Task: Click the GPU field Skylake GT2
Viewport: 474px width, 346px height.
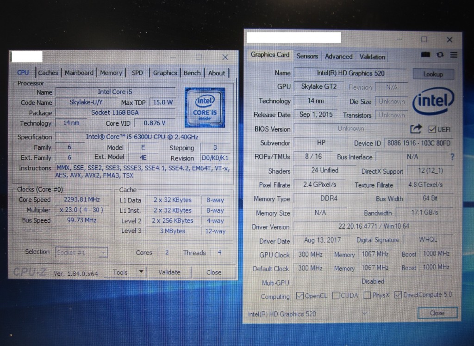Action: tap(318, 86)
